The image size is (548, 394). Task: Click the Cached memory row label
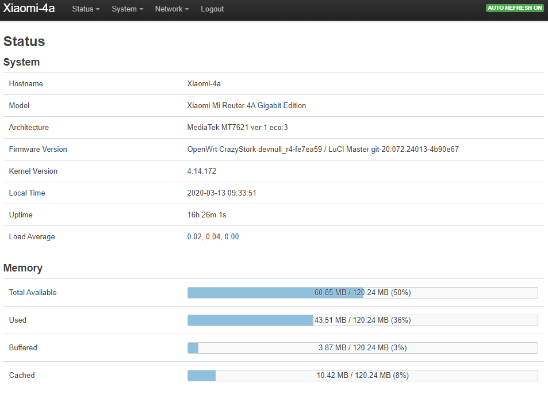coord(22,376)
